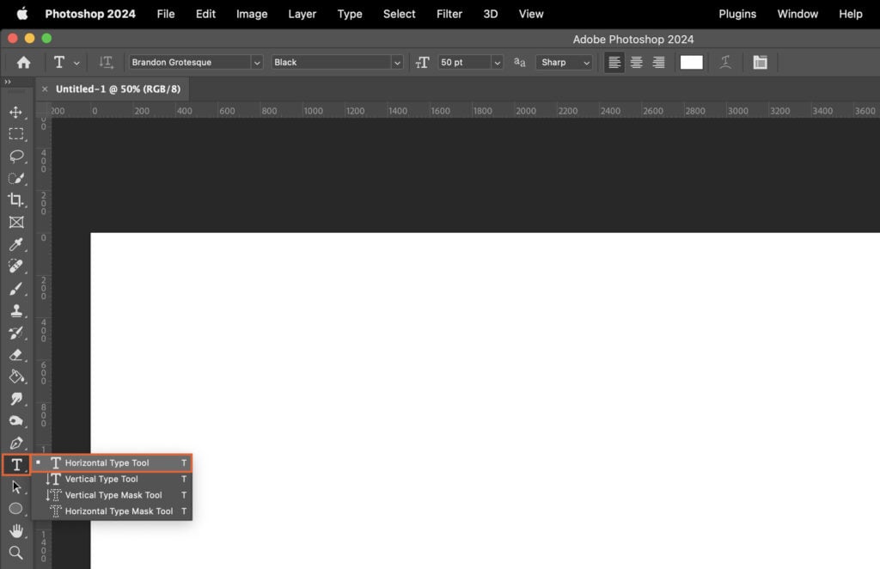880x569 pixels.
Task: Enable center text alignment
Action: 636,62
